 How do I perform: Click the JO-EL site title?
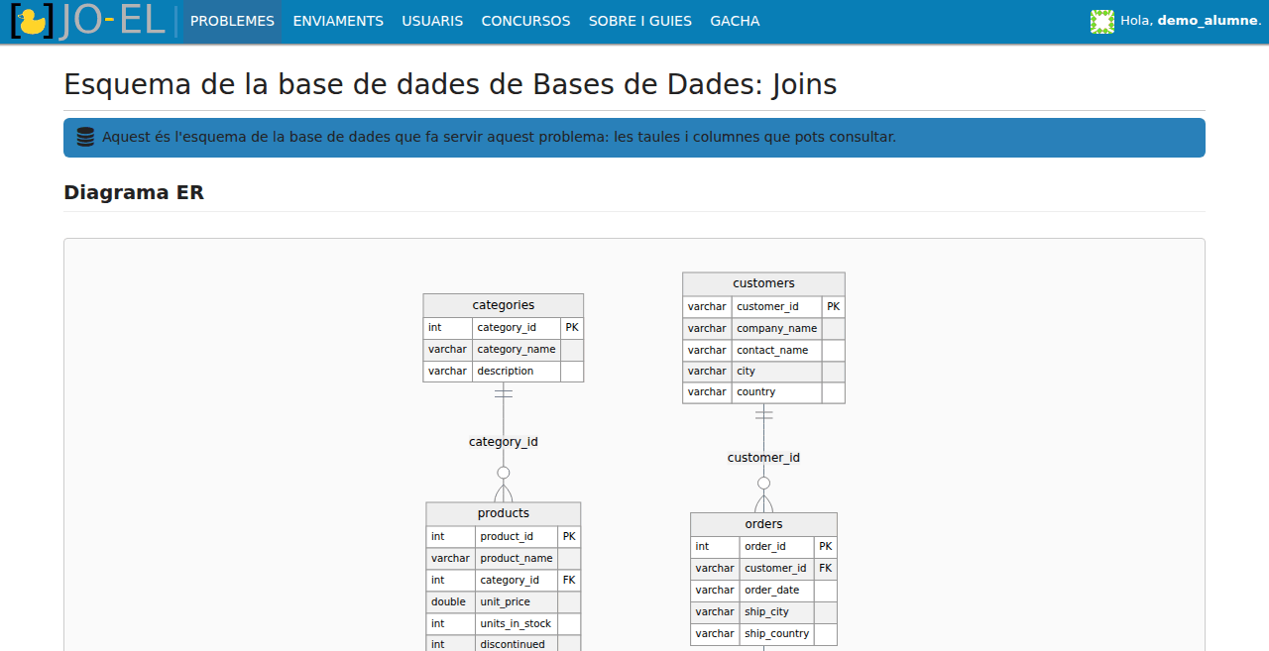point(112,21)
